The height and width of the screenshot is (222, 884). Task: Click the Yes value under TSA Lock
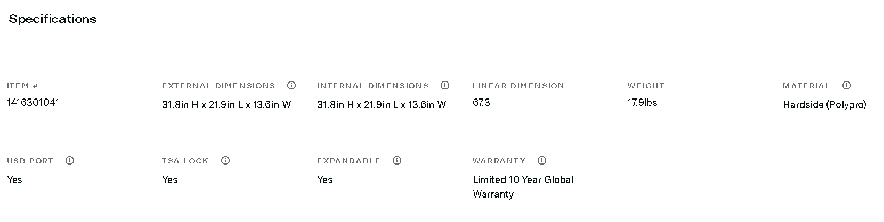click(x=169, y=180)
